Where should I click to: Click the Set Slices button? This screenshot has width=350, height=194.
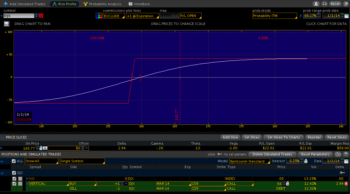coord(252,137)
